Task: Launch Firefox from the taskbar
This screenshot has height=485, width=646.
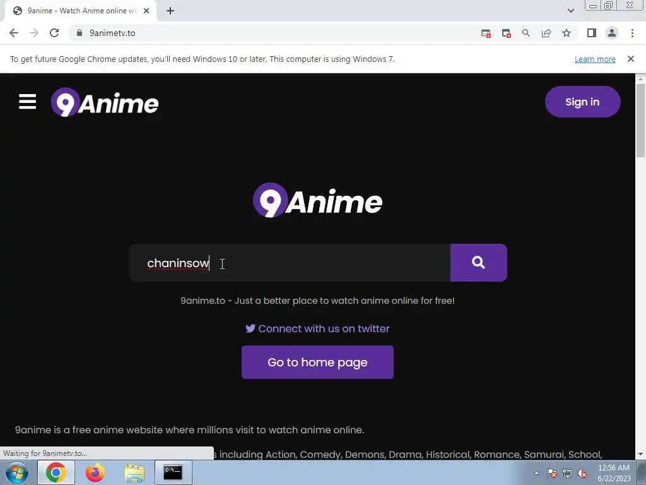Action: tap(95, 472)
